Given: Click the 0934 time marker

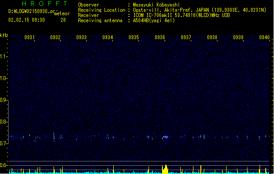Looking at the screenshot, I should 108,37.
